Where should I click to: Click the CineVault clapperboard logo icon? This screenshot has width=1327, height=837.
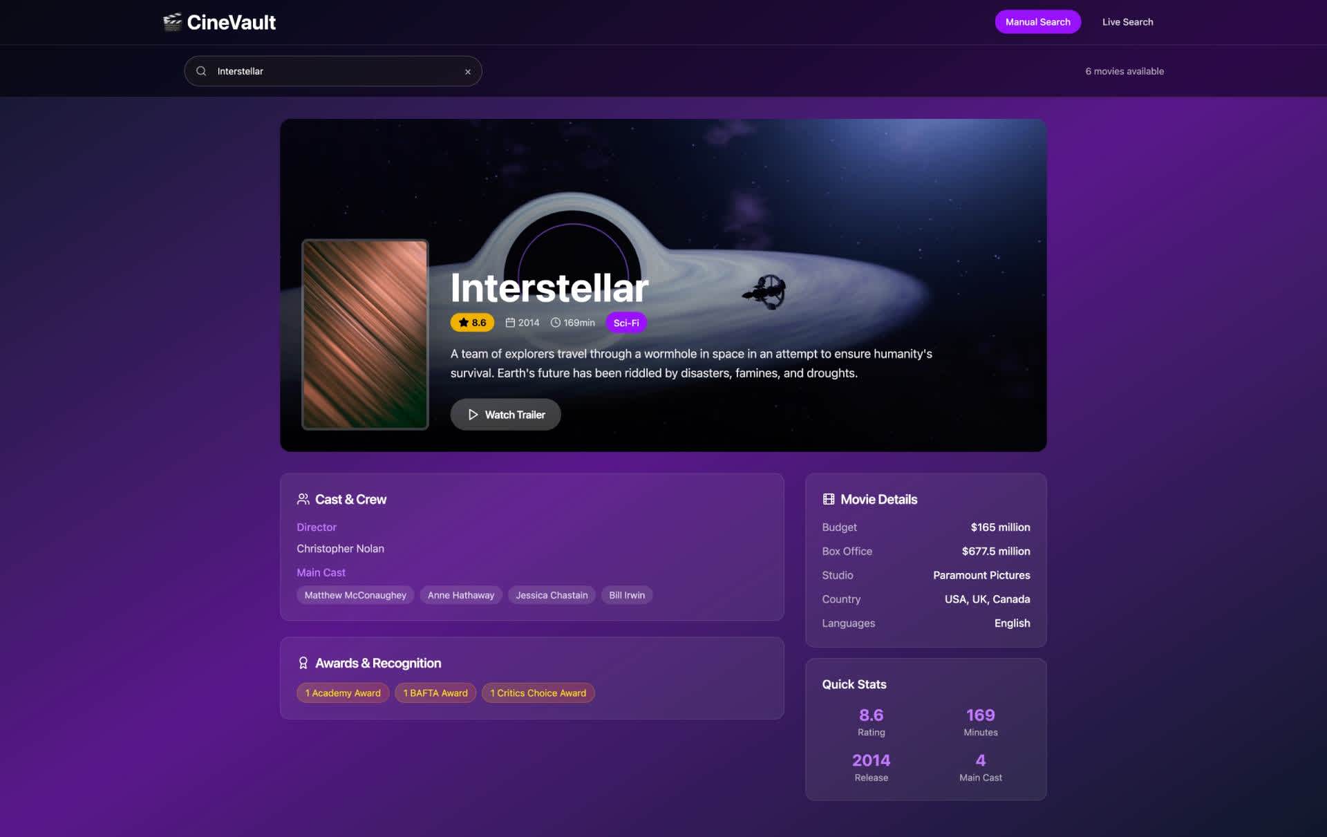click(172, 22)
